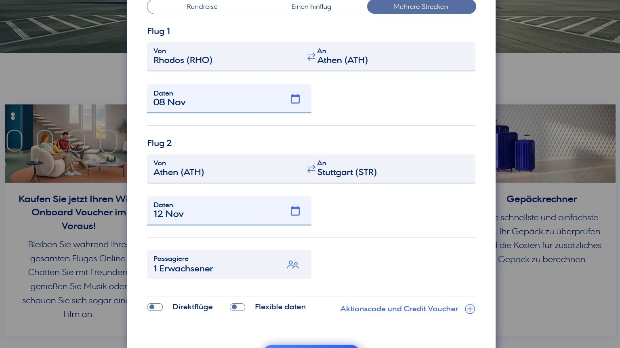Click plus icon beside Aktionscode und Credit Voucher

[x=470, y=309]
